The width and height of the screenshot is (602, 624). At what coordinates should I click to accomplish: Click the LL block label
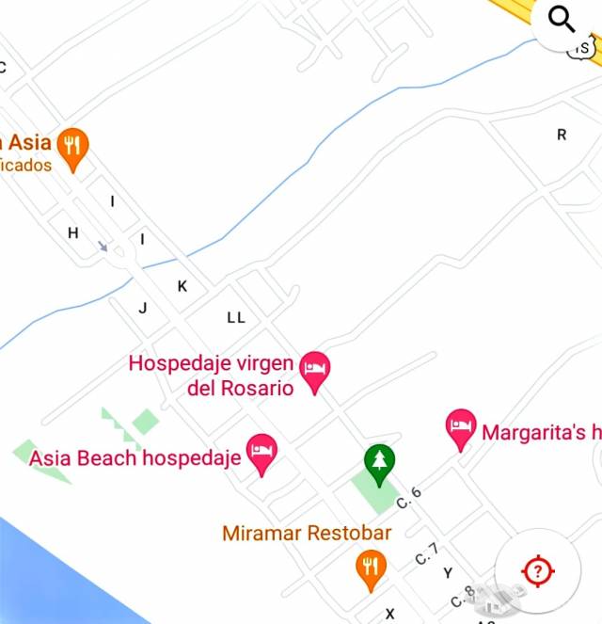(x=236, y=317)
